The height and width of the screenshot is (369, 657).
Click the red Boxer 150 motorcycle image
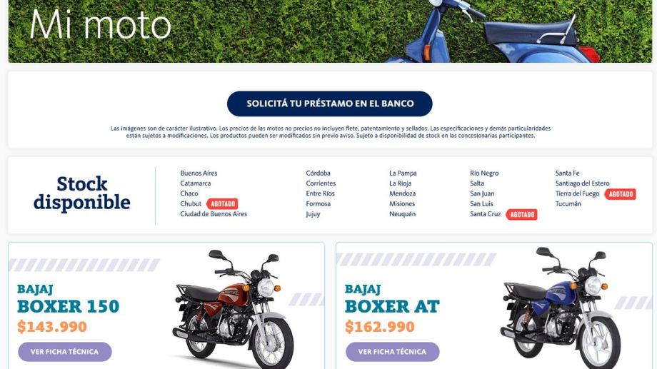[234, 308]
